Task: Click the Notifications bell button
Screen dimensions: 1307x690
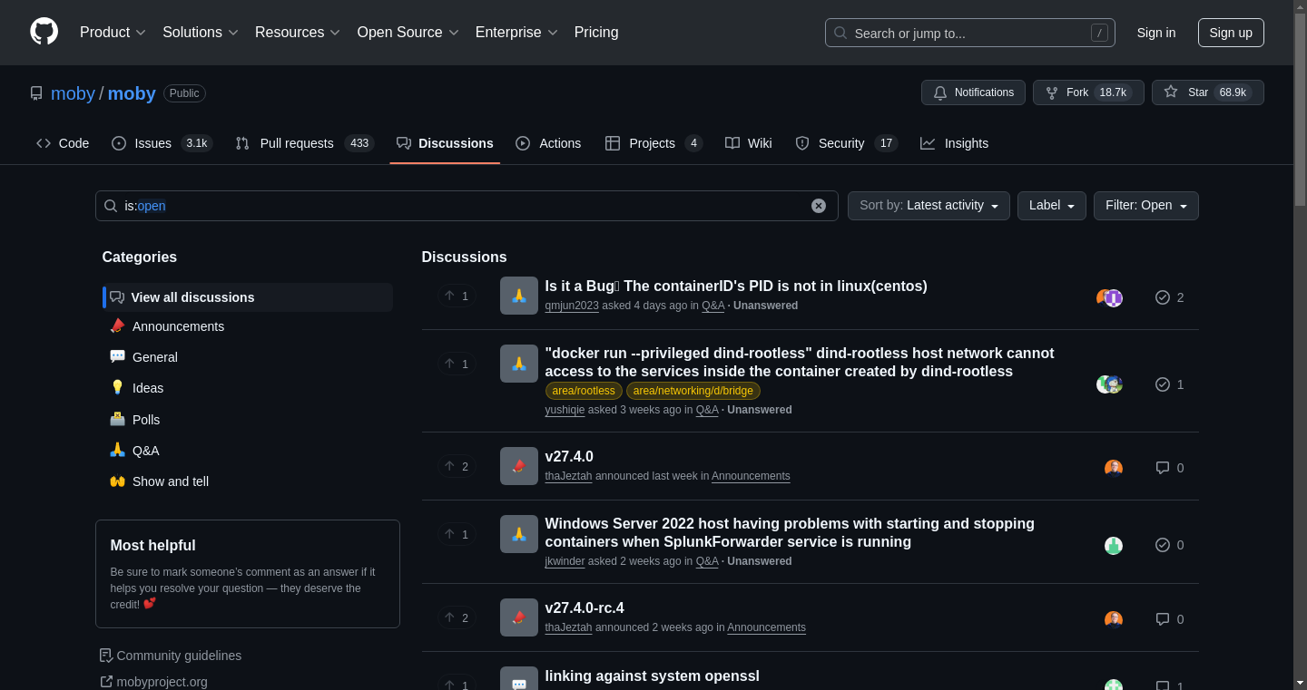Action: (x=973, y=92)
